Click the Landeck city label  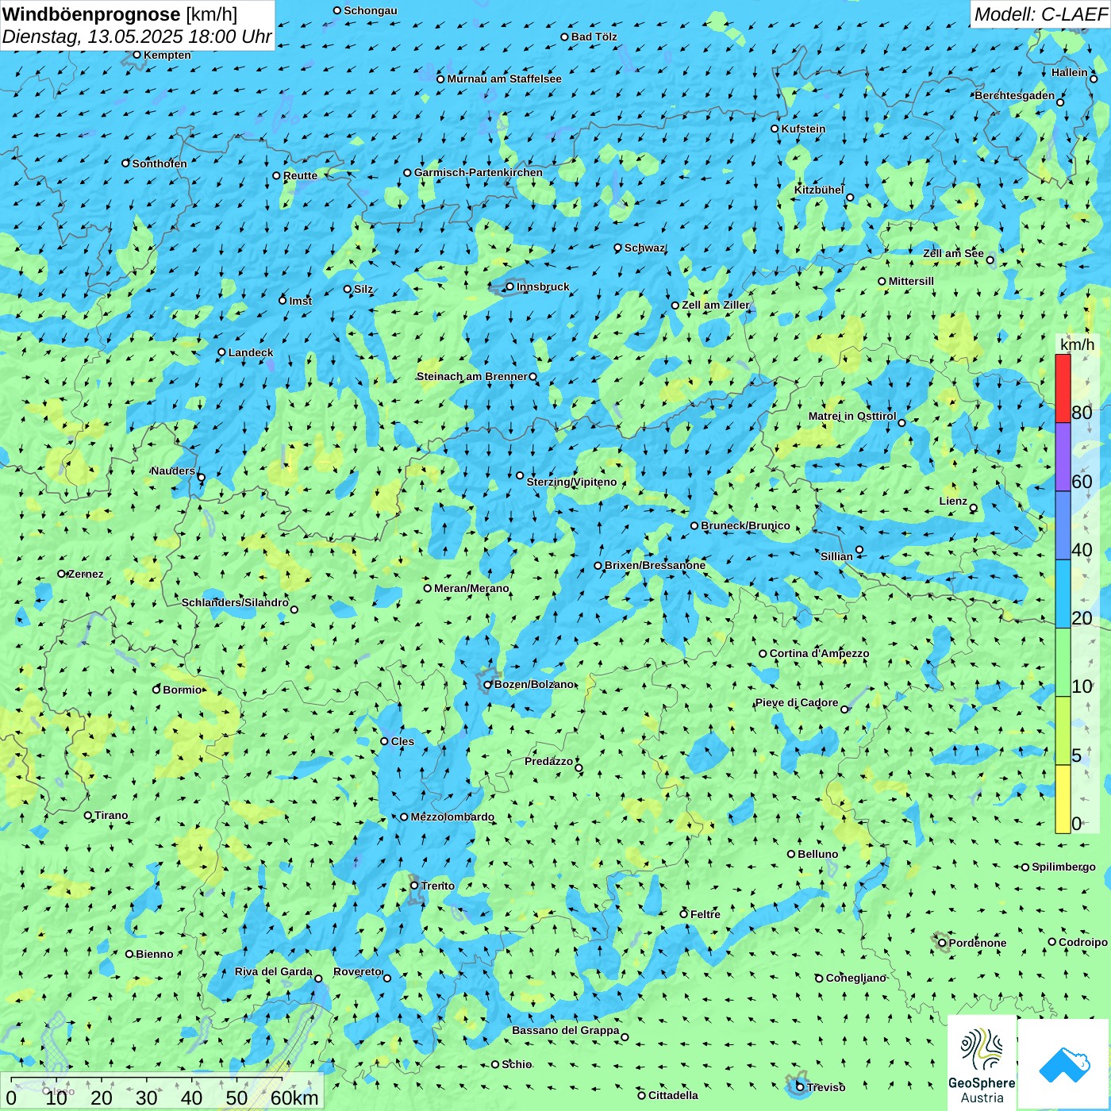click(x=251, y=352)
